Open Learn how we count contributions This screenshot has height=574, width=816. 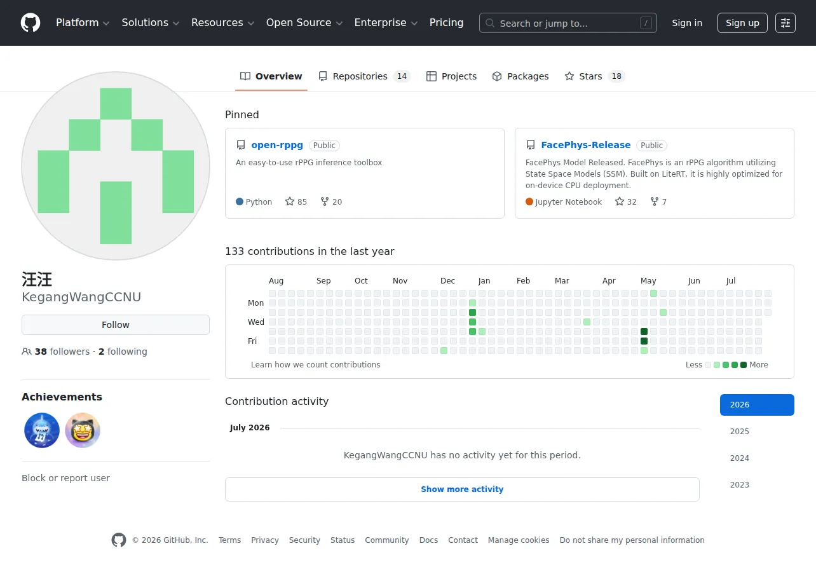pyautogui.click(x=315, y=365)
